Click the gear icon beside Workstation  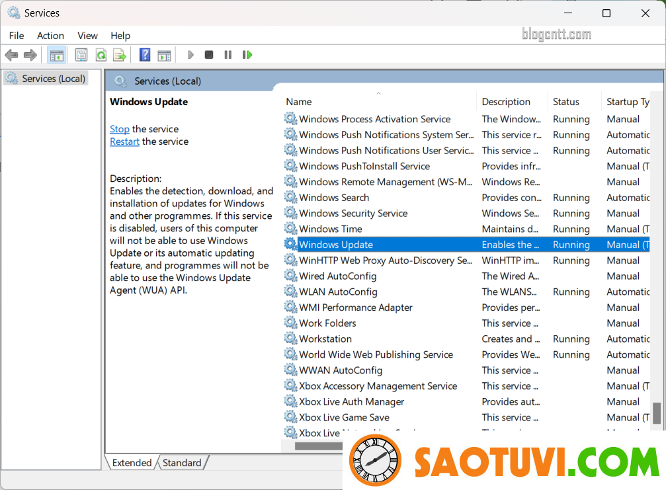click(290, 339)
